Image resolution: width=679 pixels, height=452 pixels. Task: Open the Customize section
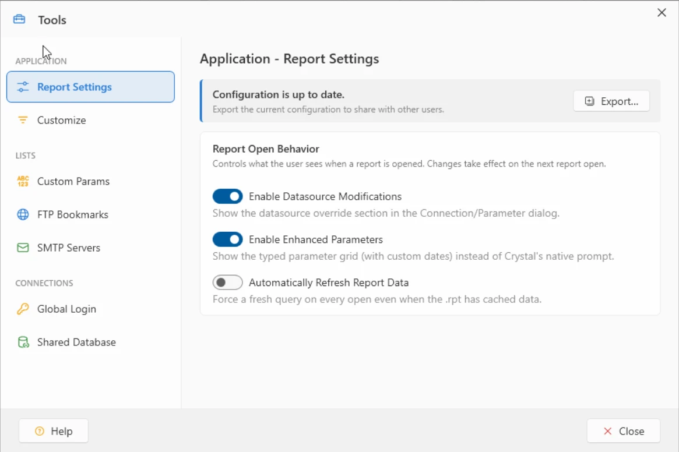tap(90, 120)
